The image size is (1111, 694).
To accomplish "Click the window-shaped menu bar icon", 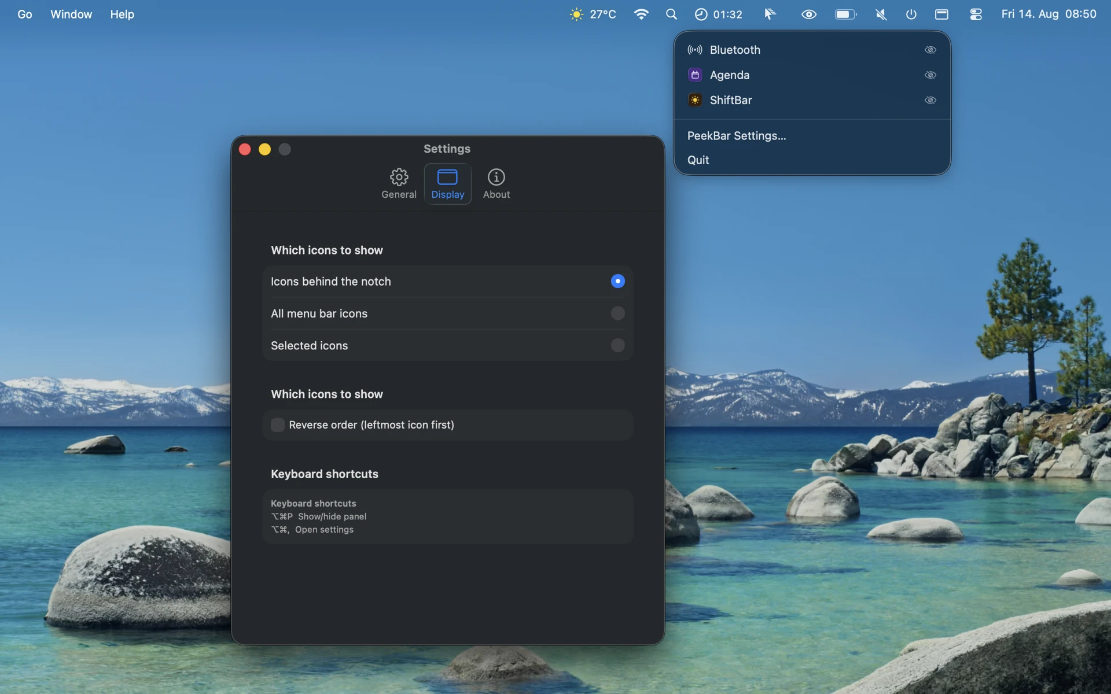I will coord(941,14).
